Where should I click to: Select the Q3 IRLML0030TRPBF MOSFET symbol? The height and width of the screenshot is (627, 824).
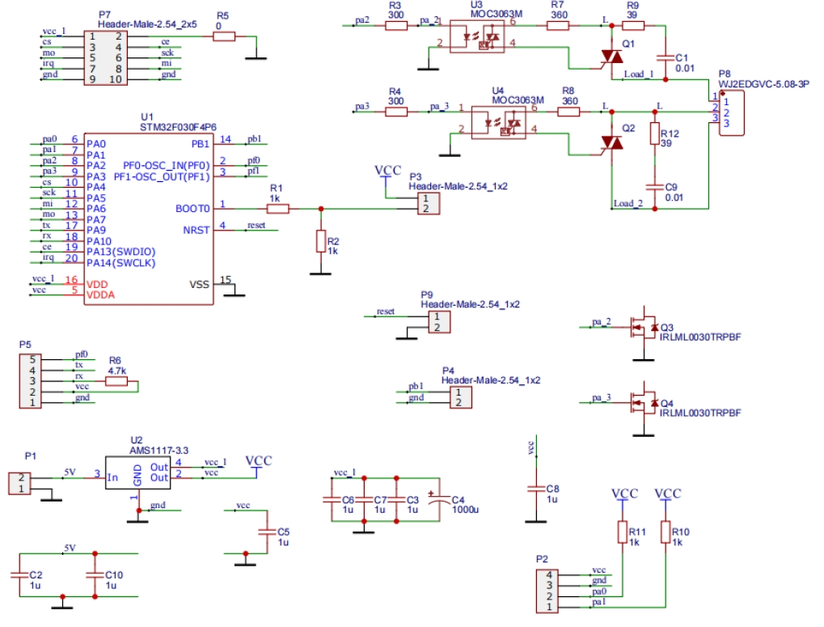click(x=644, y=327)
